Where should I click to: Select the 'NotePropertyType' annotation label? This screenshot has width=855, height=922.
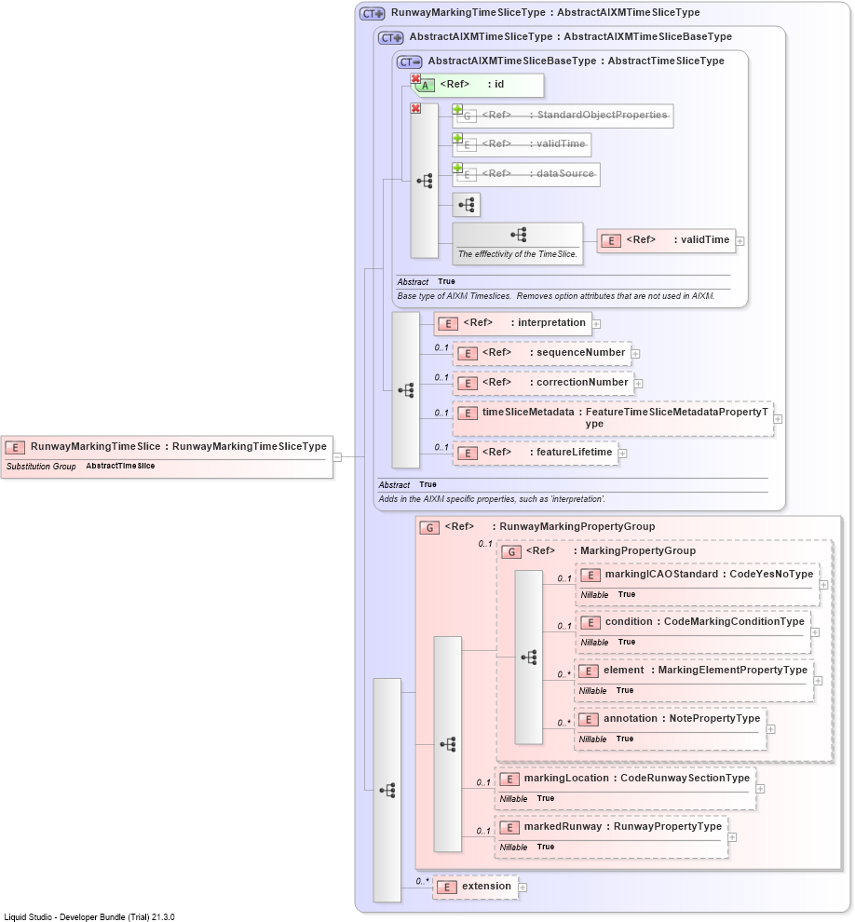(714, 719)
